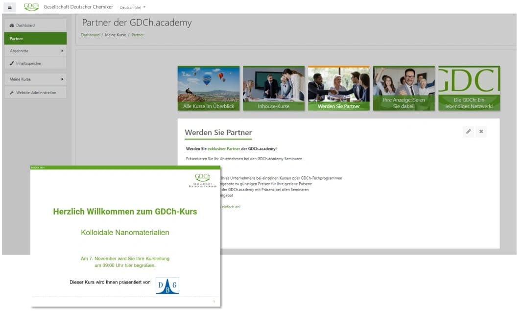Open the Deutsch (de) language dropdown

point(133,7)
